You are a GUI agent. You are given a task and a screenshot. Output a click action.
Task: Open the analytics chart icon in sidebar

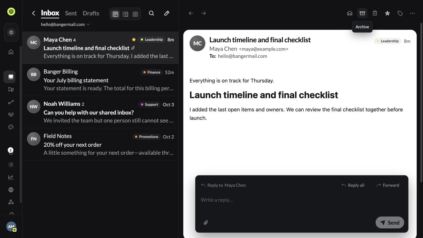tap(11, 177)
